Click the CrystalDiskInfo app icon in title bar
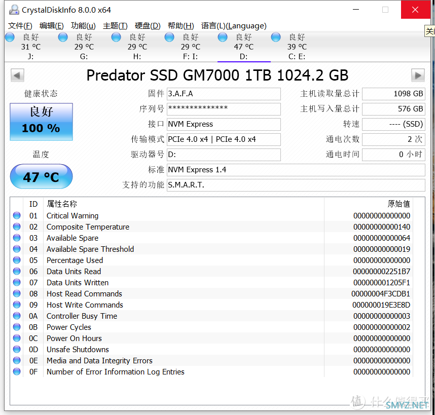This screenshot has width=435, height=415. click(14, 10)
